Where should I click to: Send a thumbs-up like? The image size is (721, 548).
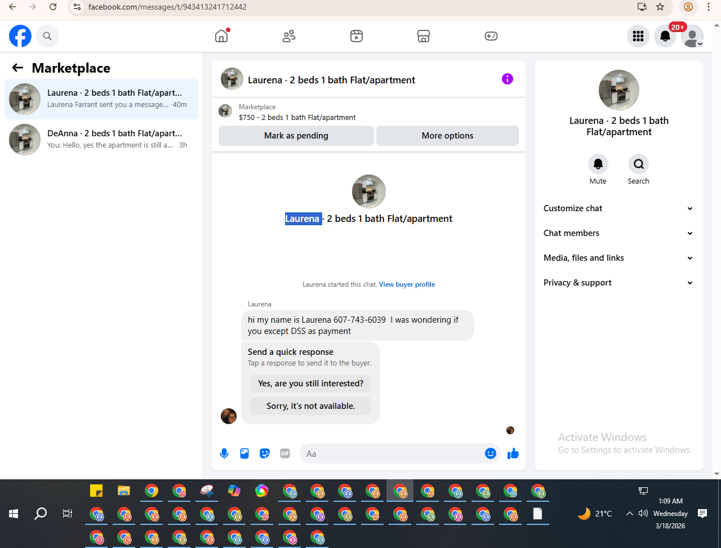pyautogui.click(x=513, y=453)
